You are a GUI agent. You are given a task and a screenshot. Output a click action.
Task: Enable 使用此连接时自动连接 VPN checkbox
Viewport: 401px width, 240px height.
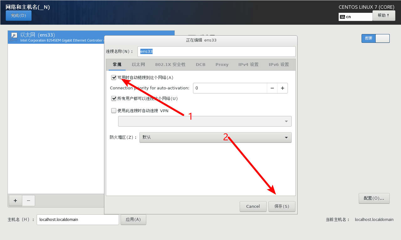tap(114, 111)
